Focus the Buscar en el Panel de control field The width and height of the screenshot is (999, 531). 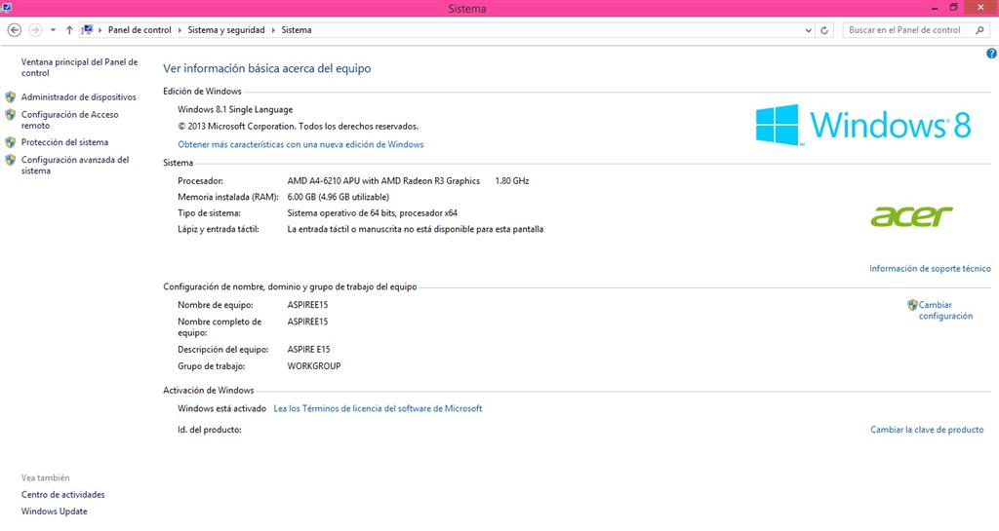click(915, 30)
